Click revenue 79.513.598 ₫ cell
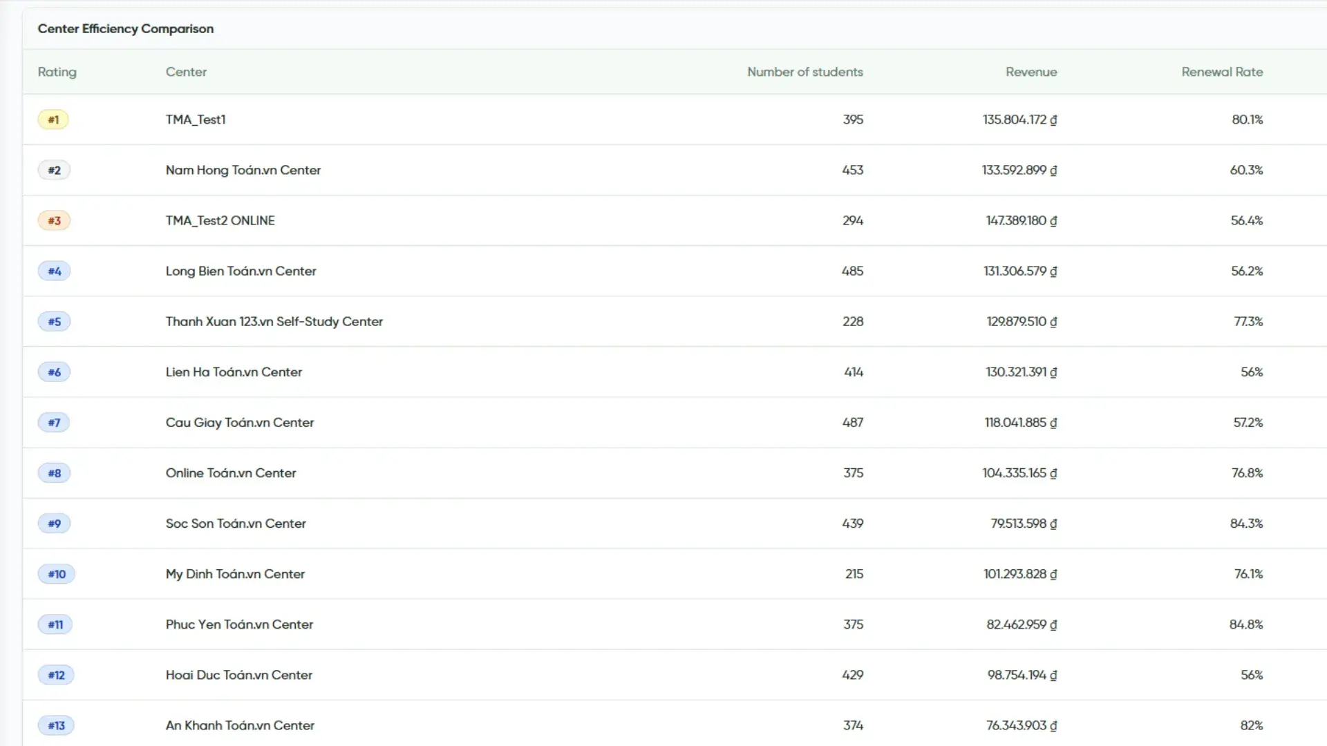The width and height of the screenshot is (1327, 746). [x=1024, y=524]
